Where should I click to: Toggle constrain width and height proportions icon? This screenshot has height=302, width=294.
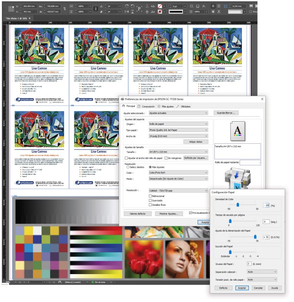click(65, 9)
